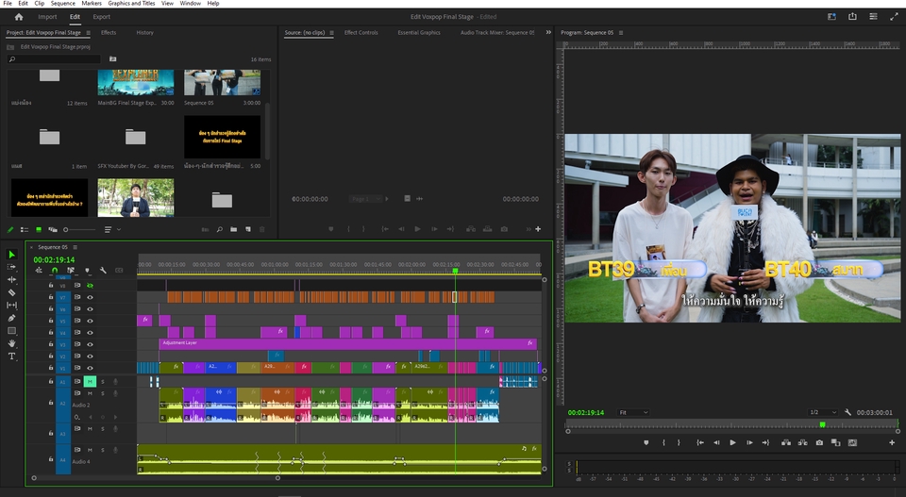Select the Pen tool
Viewport: 906px width, 497px height.
click(12, 318)
